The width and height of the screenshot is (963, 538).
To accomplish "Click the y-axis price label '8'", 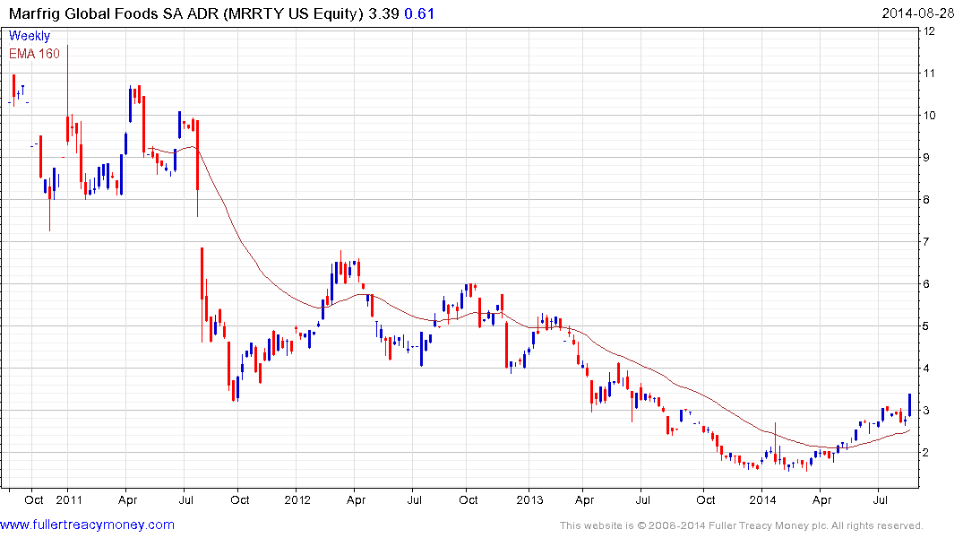I will (927, 200).
